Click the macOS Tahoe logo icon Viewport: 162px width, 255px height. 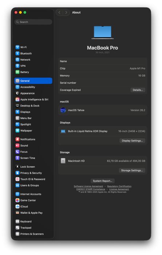pyautogui.click(x=63, y=110)
